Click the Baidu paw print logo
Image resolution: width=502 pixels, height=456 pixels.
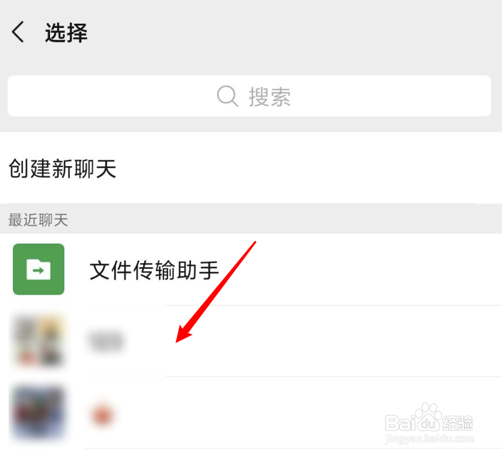point(429,417)
